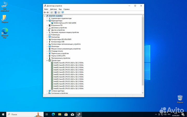Viewport: 187px width, 117px height.
Task: Open Этот компьютер desktop shortcut
Action: 5,6
